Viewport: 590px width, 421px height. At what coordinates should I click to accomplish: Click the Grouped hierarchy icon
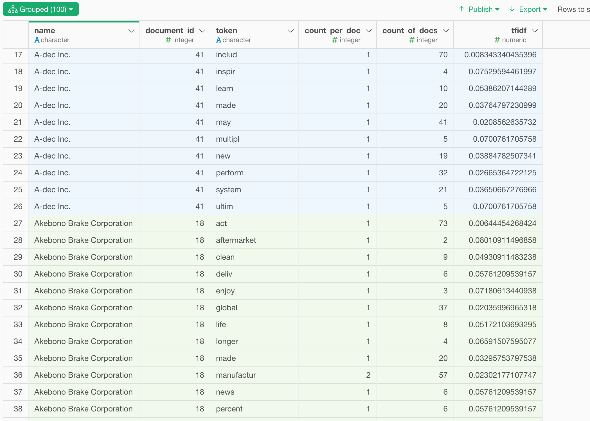tap(13, 9)
